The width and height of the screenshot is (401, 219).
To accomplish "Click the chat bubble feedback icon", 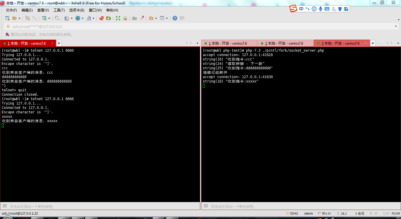I will [182, 18].
